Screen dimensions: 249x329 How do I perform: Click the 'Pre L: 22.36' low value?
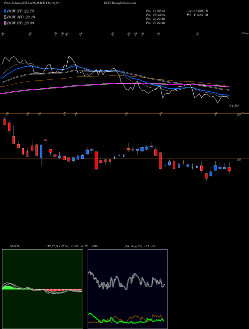pos(156,19)
